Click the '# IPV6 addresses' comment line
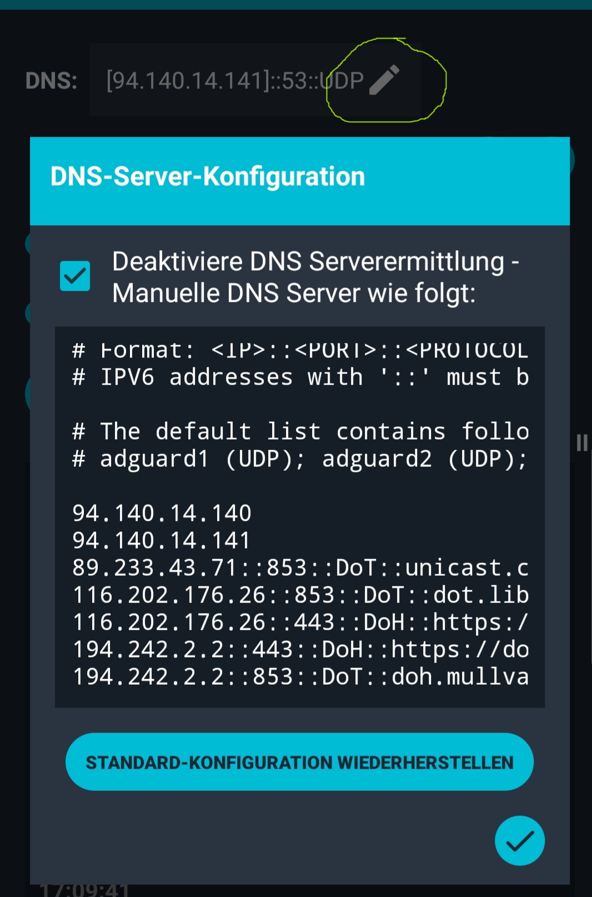592x897 pixels. (300, 377)
